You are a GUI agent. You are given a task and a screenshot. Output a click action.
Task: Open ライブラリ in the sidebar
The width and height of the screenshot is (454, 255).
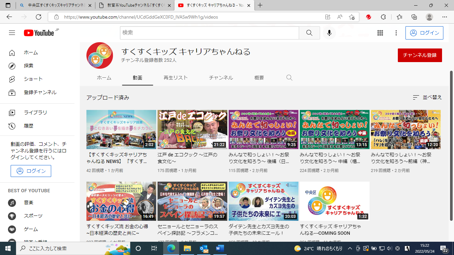37,113
